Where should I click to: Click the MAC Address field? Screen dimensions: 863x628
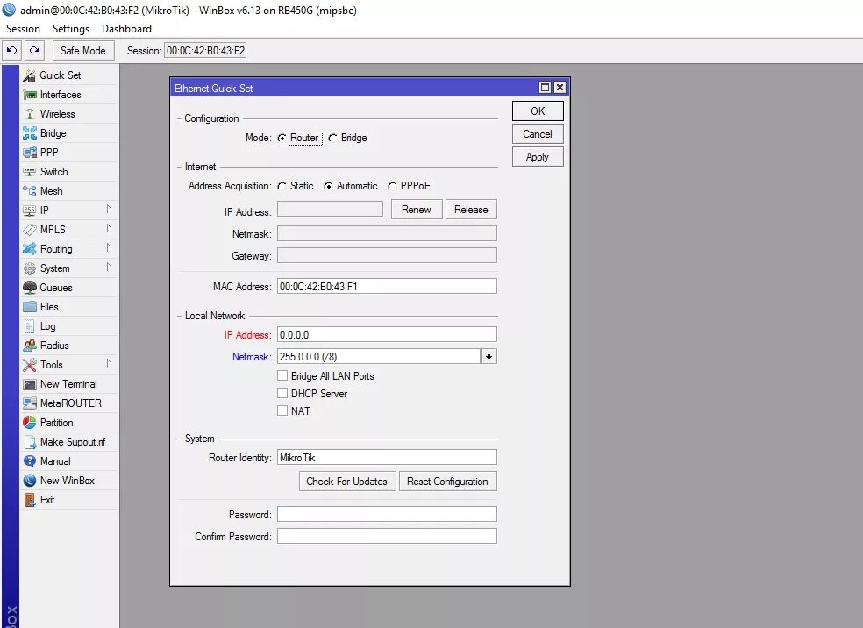387,286
